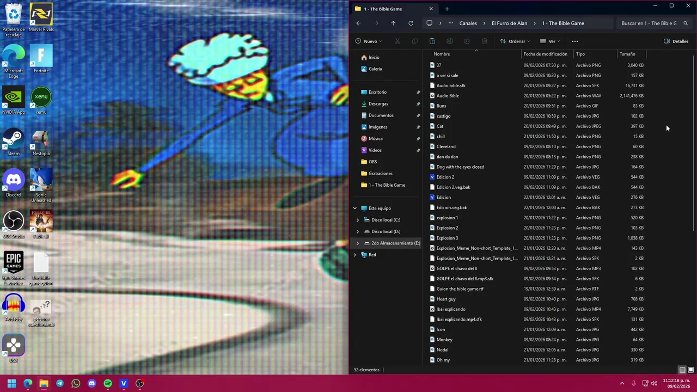Toggle the Detalles pane
Image resolution: width=697 pixels, height=392 pixels.
[x=676, y=41]
